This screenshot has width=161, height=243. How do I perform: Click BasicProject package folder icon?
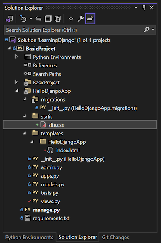pos(27,82)
